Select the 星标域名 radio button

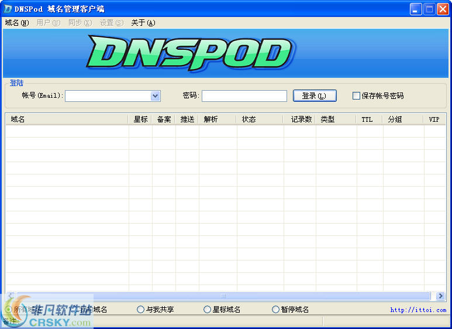tap(207, 309)
